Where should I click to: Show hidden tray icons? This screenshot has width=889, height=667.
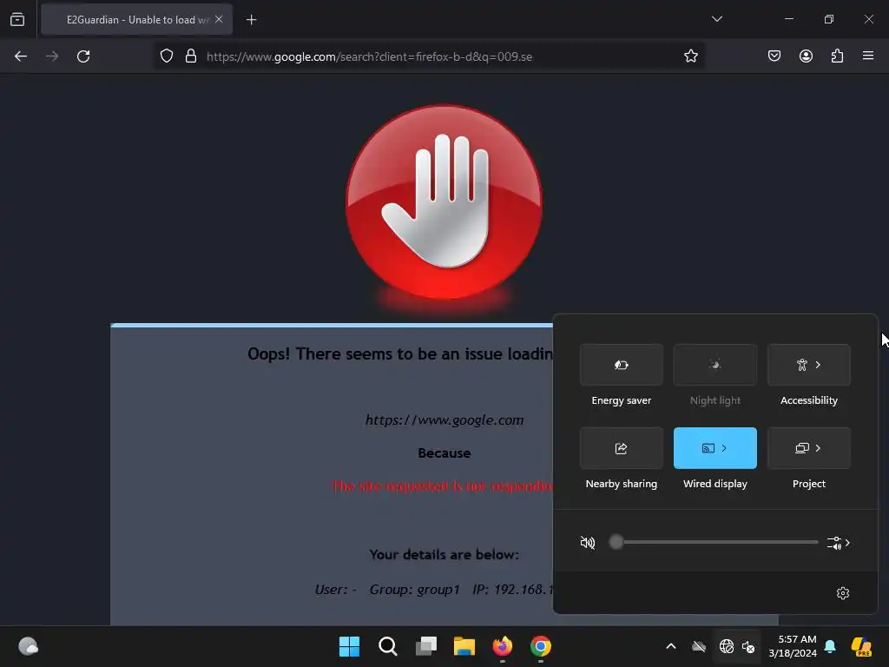click(x=671, y=646)
